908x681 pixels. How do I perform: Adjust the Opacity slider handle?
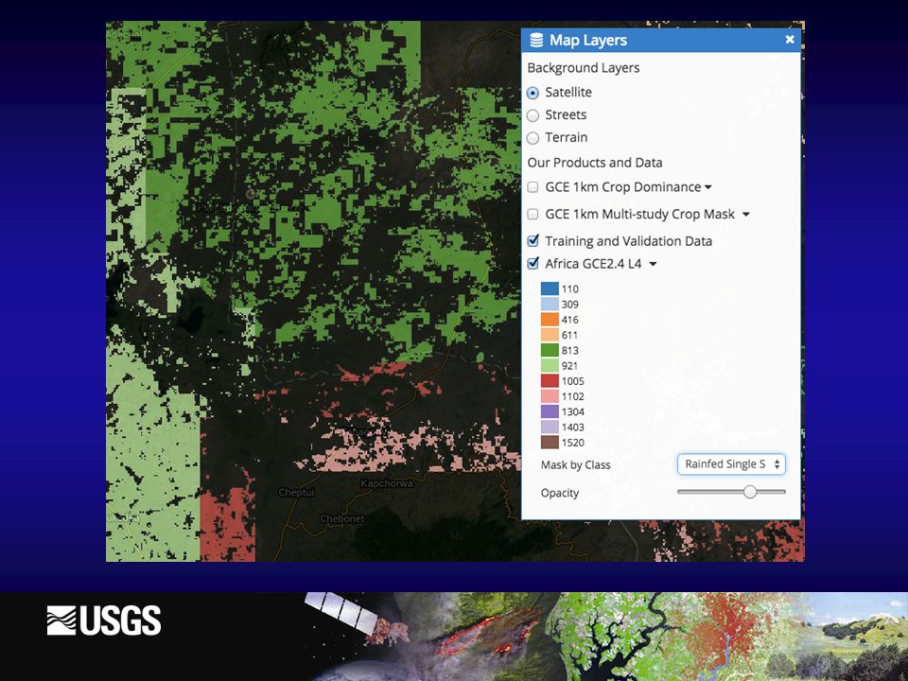tap(750, 492)
